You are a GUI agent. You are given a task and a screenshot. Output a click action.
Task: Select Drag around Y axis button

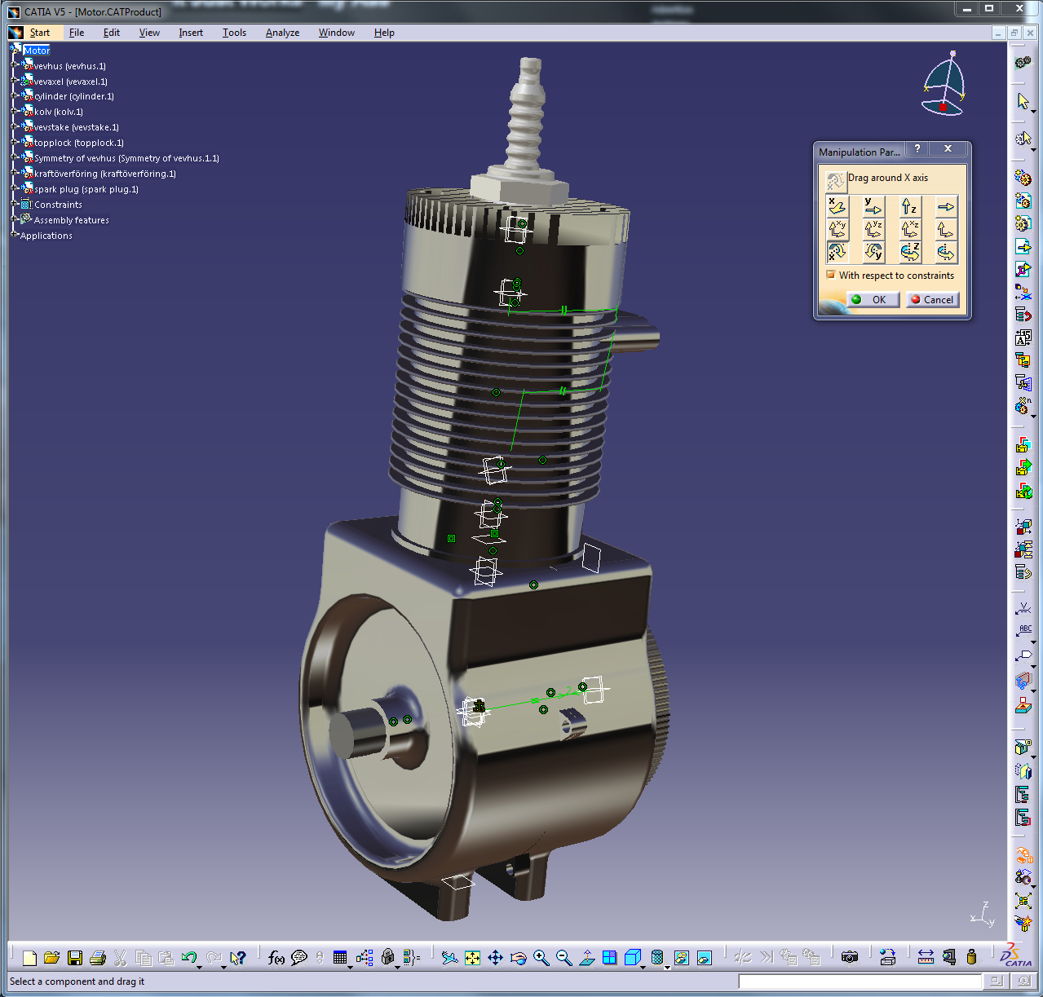[x=873, y=252]
